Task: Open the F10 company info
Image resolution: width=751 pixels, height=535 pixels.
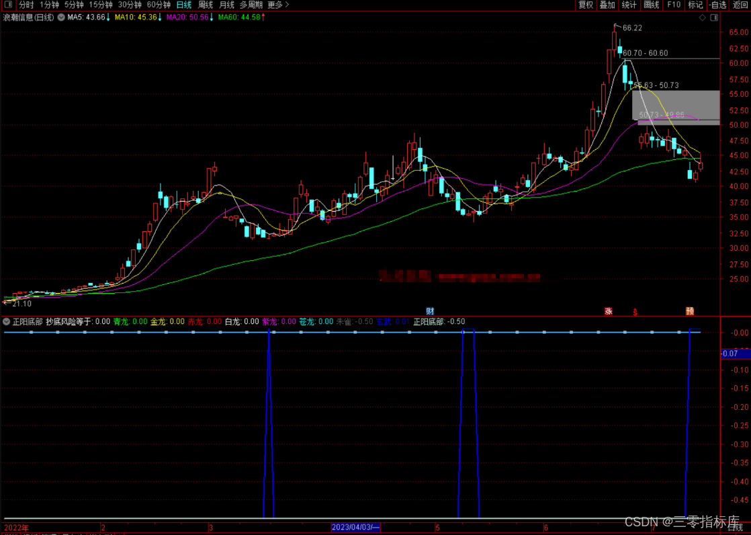Action: point(674,5)
